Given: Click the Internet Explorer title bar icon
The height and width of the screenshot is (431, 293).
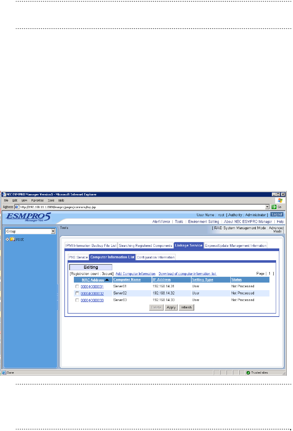Looking at the screenshot, I should pos(4,194).
